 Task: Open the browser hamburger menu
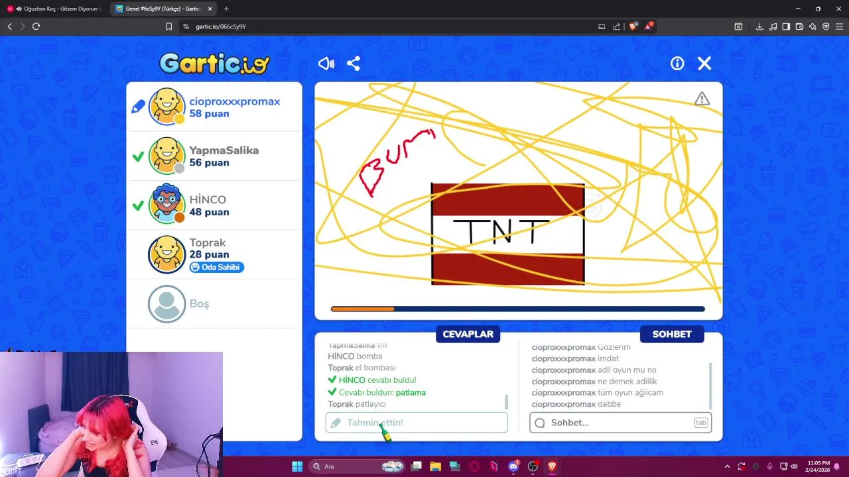pos(839,26)
